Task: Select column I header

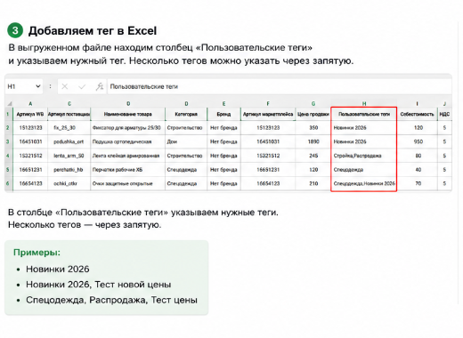Action: click(x=417, y=103)
